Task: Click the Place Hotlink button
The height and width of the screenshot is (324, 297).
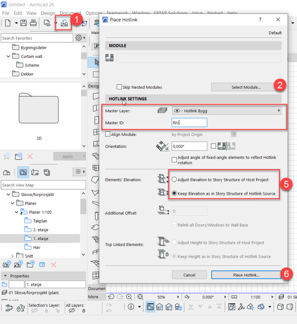Action: point(246,275)
